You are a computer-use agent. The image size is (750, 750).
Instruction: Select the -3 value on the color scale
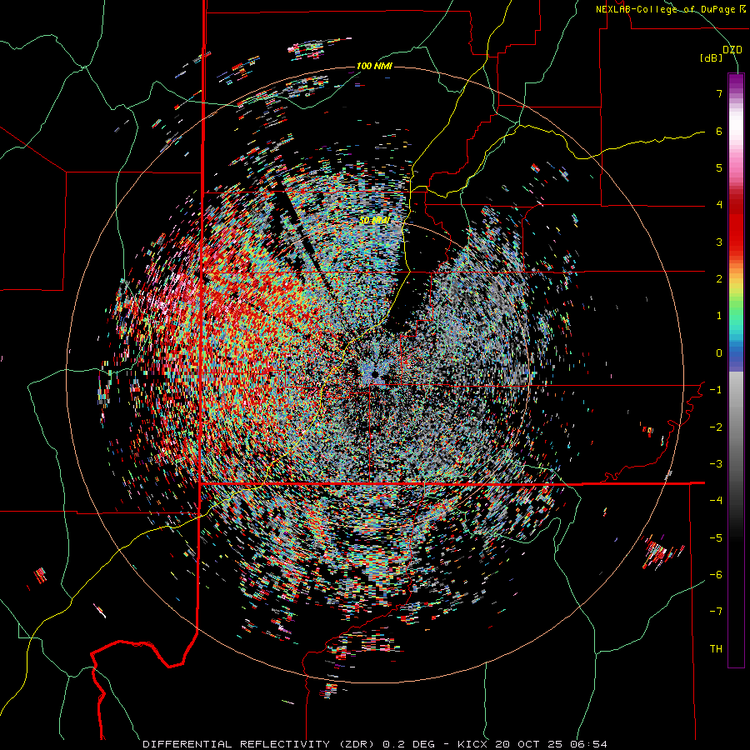tap(716, 464)
